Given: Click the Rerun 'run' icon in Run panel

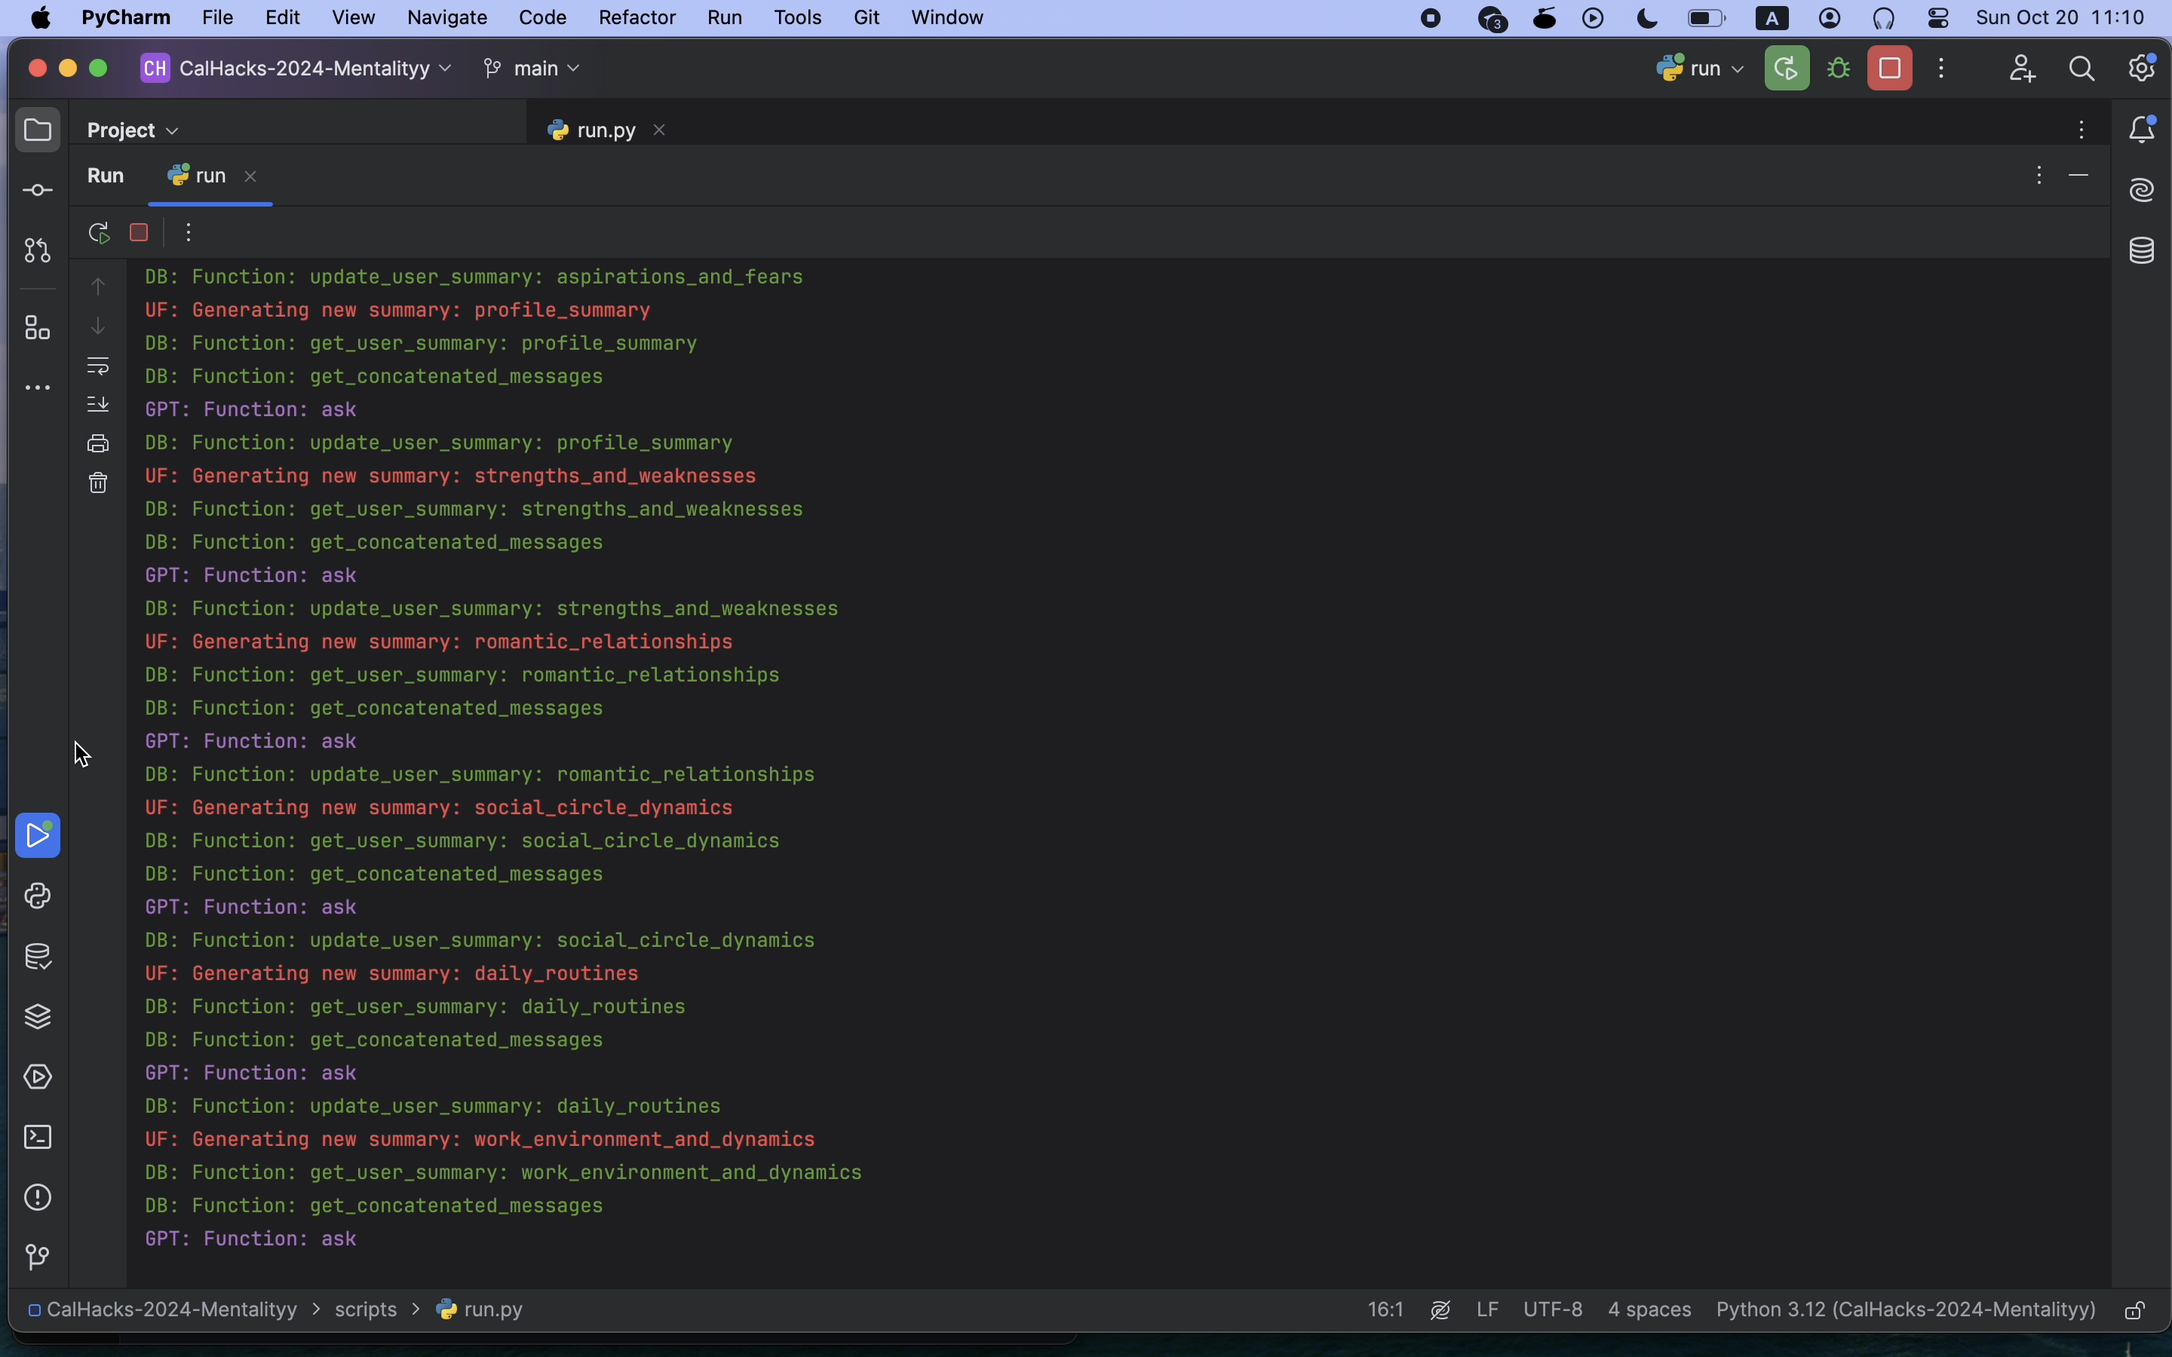Looking at the screenshot, I should [x=100, y=234].
